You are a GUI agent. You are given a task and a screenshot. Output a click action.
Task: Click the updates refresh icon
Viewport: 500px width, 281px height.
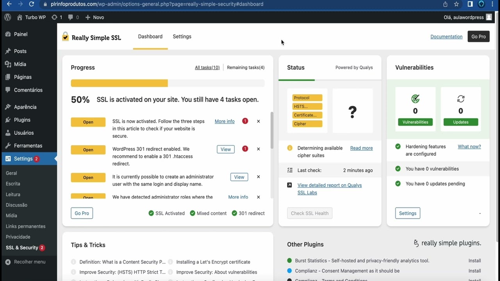click(461, 99)
